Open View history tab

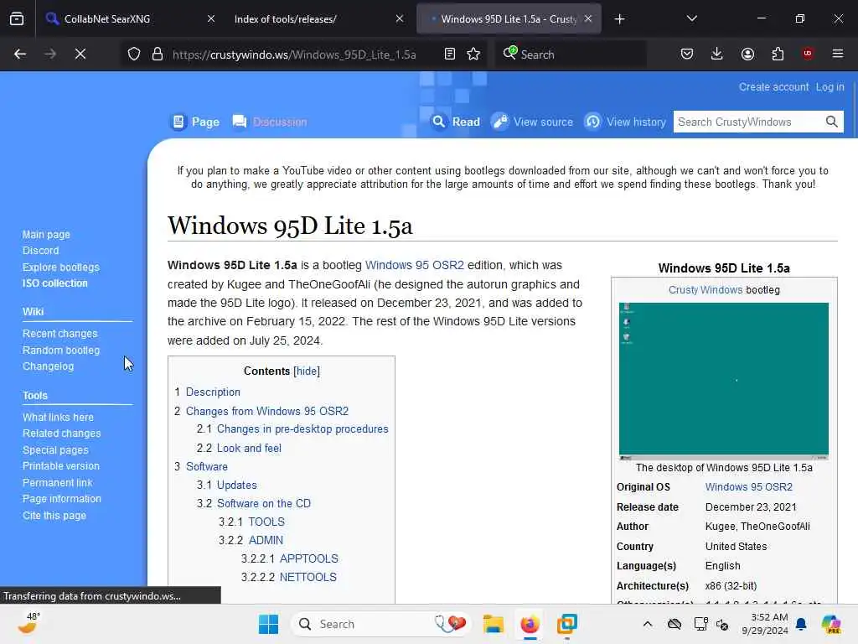tap(625, 122)
